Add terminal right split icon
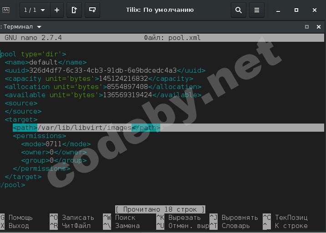Image resolution: width=326 pixels, height=233 pixels. 75,10
